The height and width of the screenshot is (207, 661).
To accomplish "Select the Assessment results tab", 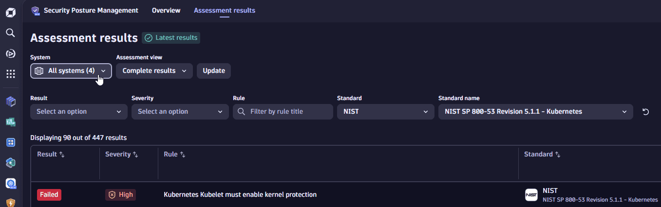I will point(225,10).
